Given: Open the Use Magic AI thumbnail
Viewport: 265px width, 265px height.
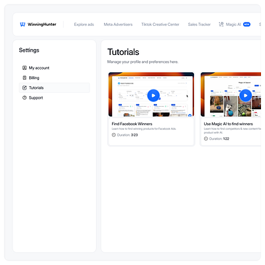Looking at the screenshot, I should point(231,94).
